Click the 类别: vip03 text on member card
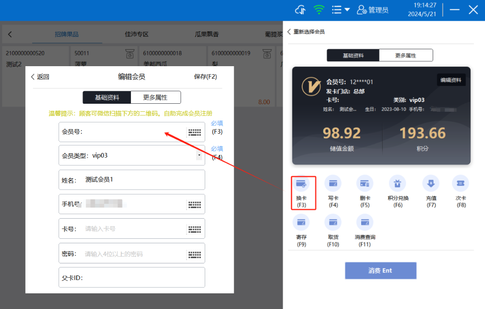This screenshot has width=485, height=309. click(x=409, y=100)
